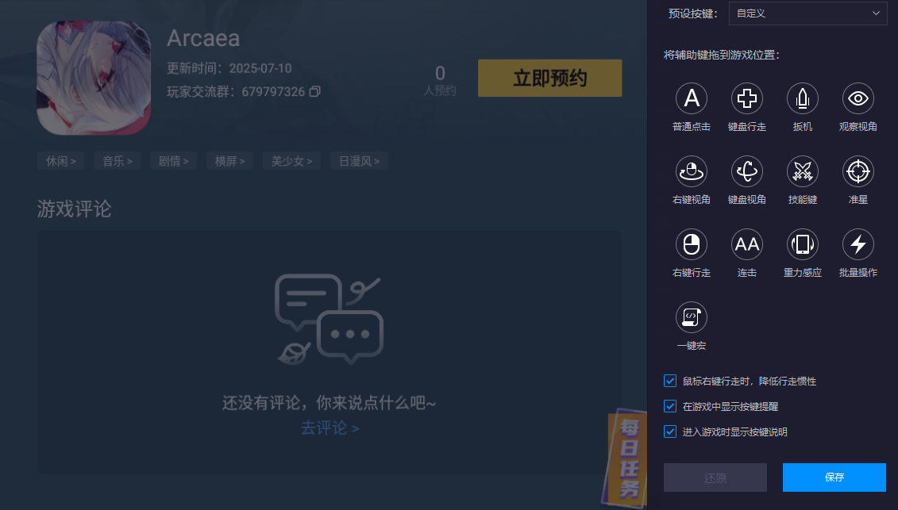898x510 pixels.
Task: Select the 准星 (crosshair) mapping icon
Action: point(858,171)
